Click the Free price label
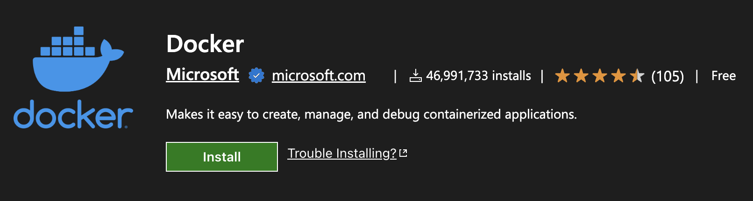 click(723, 75)
